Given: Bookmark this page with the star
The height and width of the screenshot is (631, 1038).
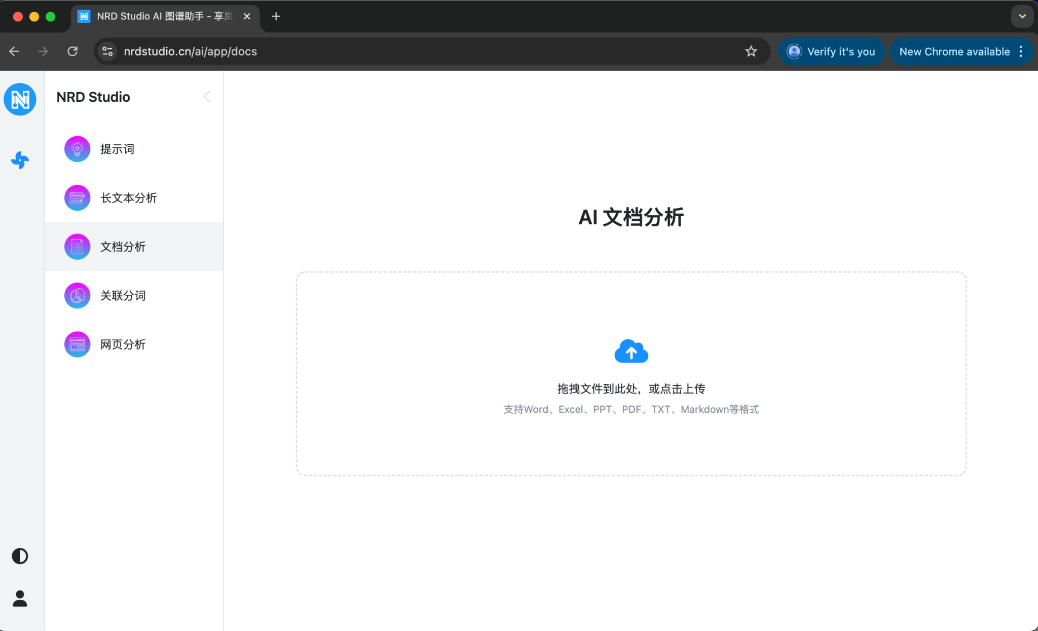Looking at the screenshot, I should pos(751,51).
